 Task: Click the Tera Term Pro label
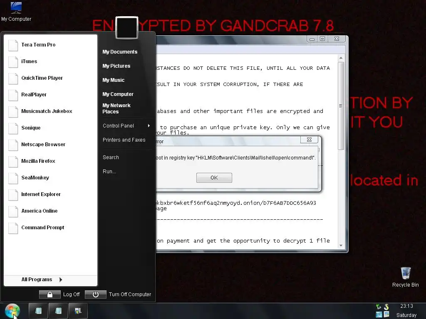coord(38,45)
